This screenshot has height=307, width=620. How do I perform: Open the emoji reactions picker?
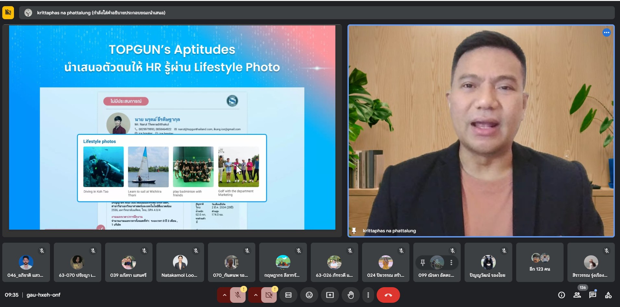309,295
